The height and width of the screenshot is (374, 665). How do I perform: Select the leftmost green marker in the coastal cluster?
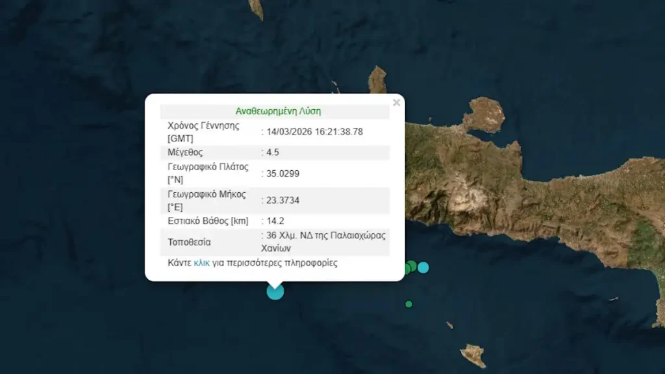tap(407, 269)
